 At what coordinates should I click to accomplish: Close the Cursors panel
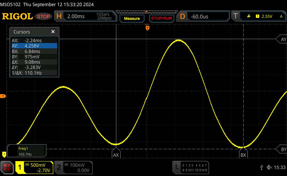point(52,32)
